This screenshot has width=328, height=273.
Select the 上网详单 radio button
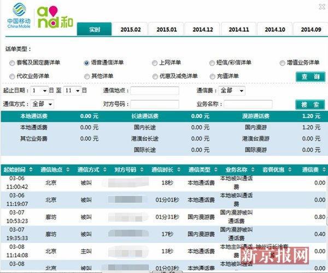tap(156, 63)
